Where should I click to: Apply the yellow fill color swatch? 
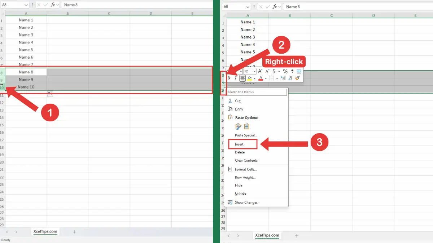pyautogui.click(x=249, y=78)
